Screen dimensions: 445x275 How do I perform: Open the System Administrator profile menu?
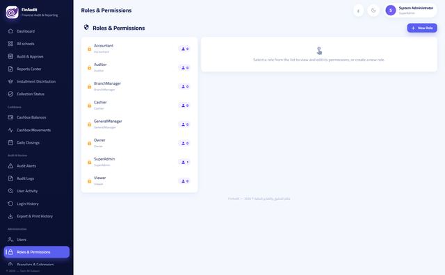[x=410, y=10]
